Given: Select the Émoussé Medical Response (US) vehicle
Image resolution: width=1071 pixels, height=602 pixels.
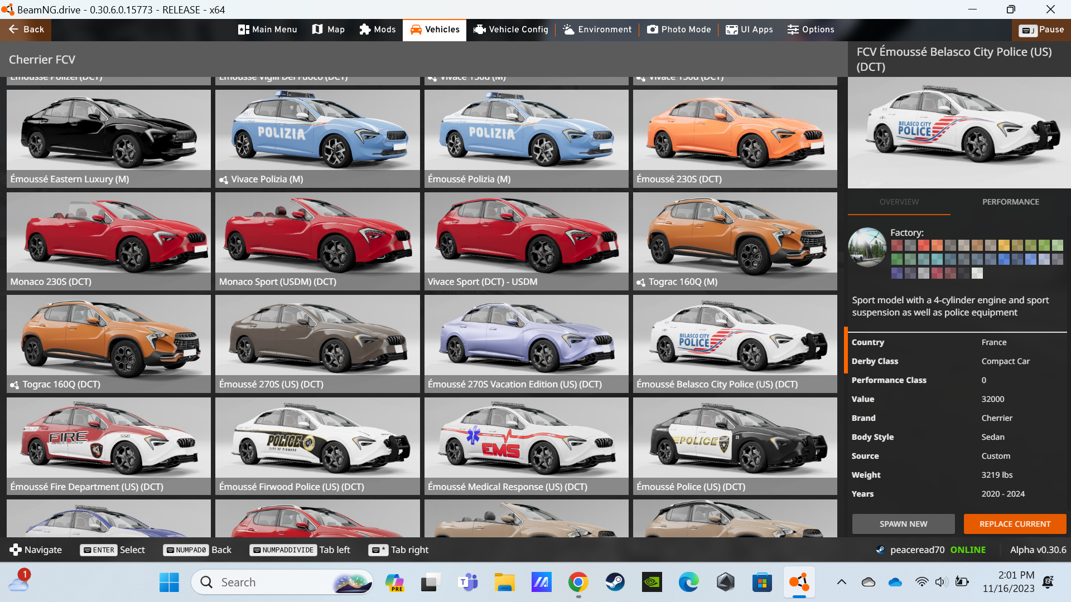Looking at the screenshot, I should (526, 446).
